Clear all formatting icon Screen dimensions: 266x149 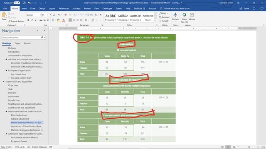[66, 15]
